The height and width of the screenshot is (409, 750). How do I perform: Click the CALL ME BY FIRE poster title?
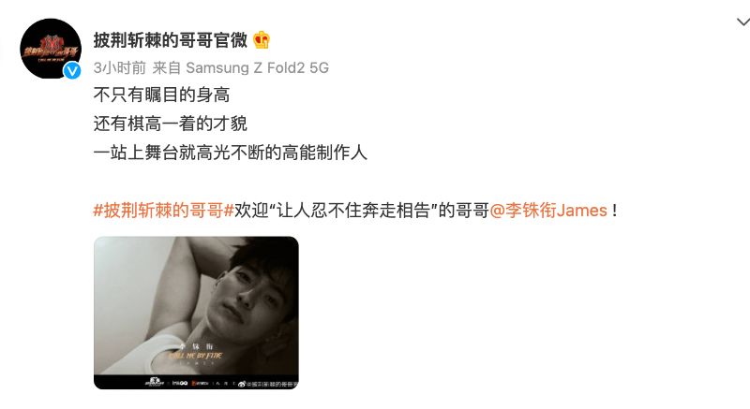195,356
